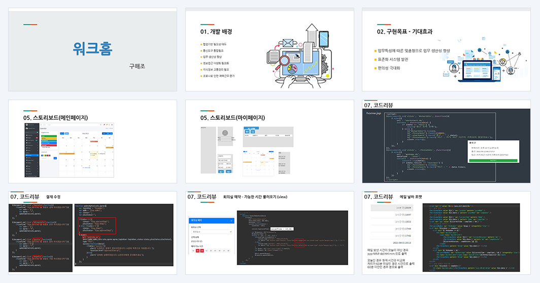Select the 05. 스토리보드(메인페이지) slide heading
This screenshot has height=283, width=540.
(55, 117)
